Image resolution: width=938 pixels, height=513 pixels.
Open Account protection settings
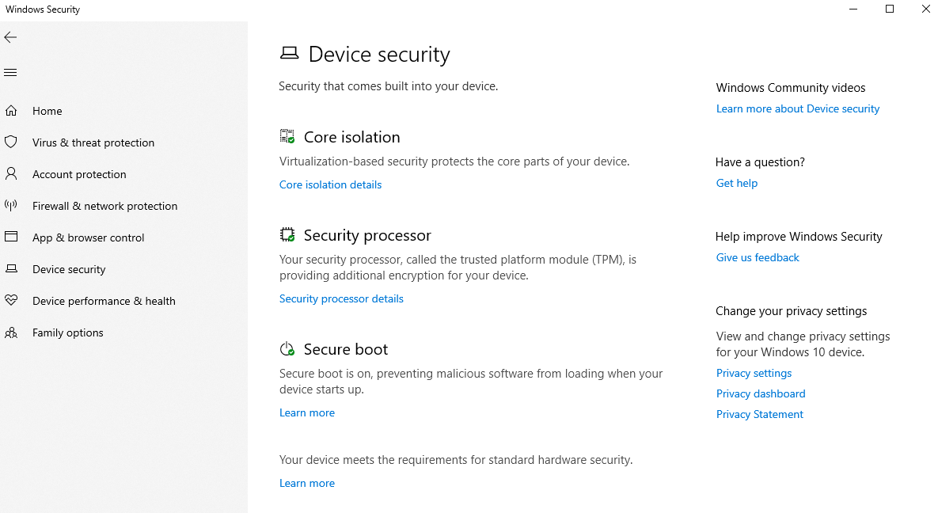78,173
